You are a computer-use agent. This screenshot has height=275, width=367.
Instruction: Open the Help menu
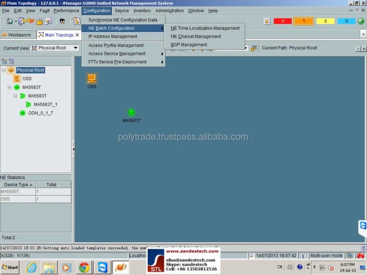click(213, 11)
